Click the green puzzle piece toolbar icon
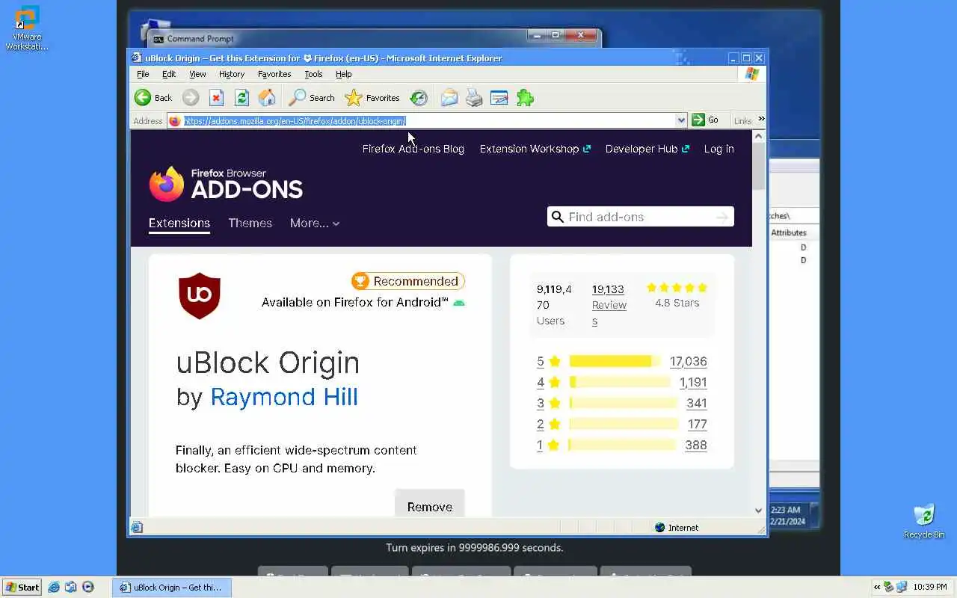 525,98
